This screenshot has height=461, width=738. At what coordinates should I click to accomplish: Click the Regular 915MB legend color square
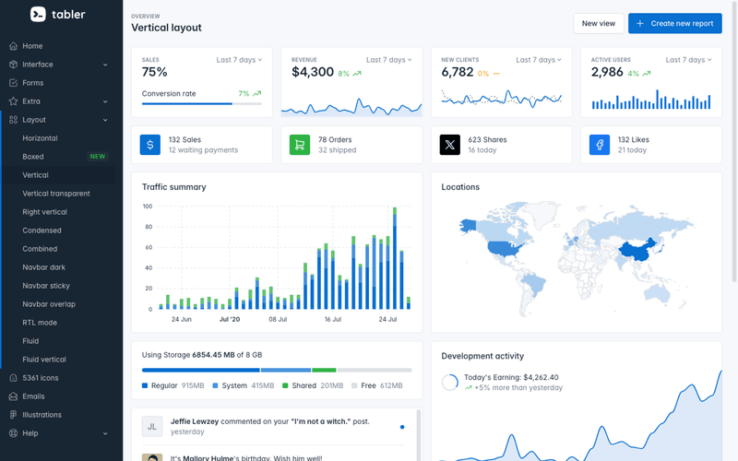coord(145,385)
